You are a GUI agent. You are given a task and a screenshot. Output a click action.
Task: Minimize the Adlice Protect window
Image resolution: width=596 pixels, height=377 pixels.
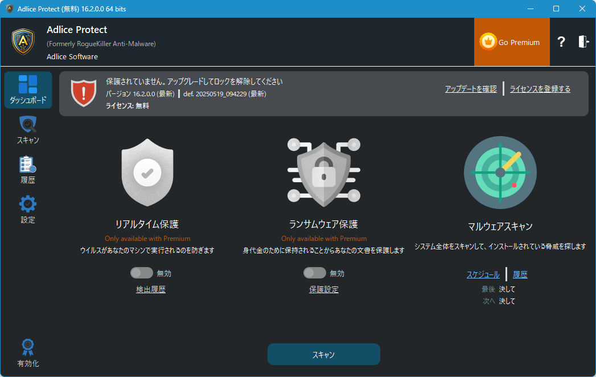coord(531,9)
